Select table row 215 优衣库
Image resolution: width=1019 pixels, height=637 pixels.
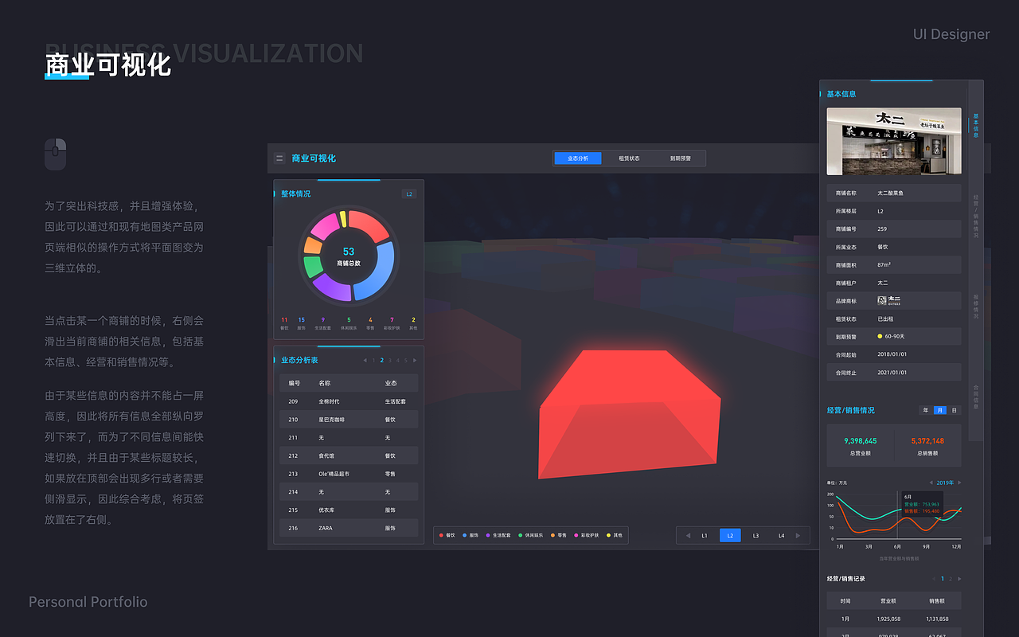click(x=349, y=510)
